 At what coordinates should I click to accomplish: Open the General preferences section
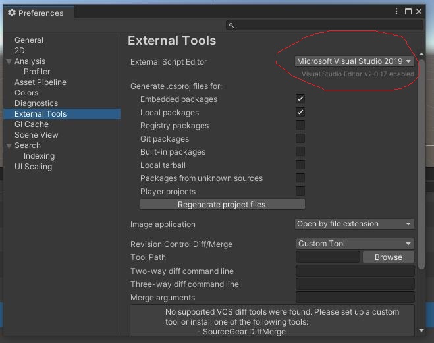[x=29, y=40]
